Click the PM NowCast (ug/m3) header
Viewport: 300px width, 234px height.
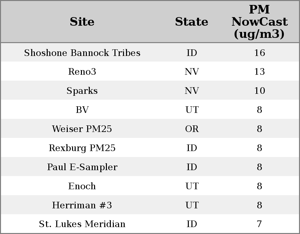(x=259, y=22)
